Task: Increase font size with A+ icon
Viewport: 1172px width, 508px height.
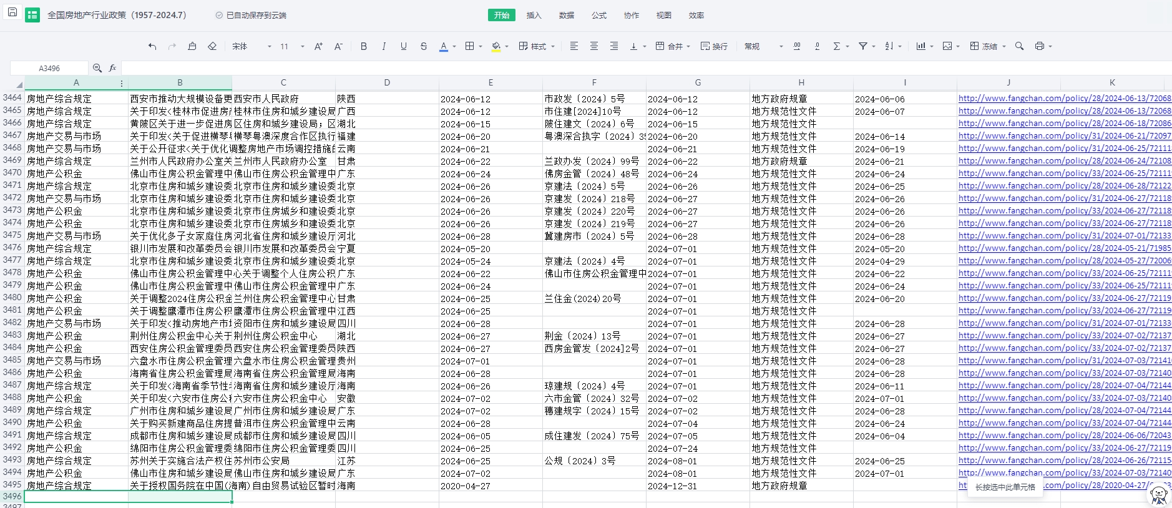Action: [x=318, y=46]
